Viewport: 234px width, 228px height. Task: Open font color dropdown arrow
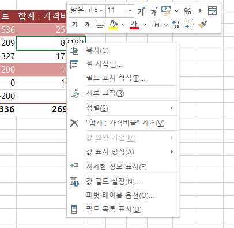145,25
